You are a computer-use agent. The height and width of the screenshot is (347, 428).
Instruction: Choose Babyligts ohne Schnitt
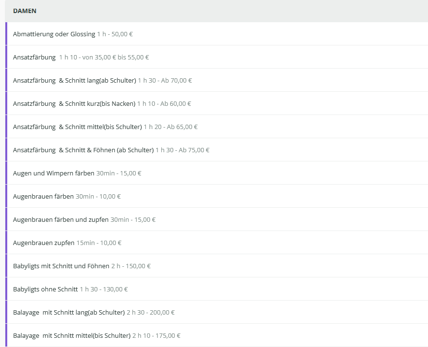tap(45, 289)
